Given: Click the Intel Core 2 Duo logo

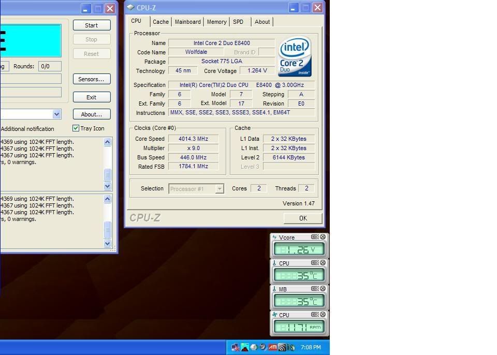Looking at the screenshot, I should pos(295,56).
